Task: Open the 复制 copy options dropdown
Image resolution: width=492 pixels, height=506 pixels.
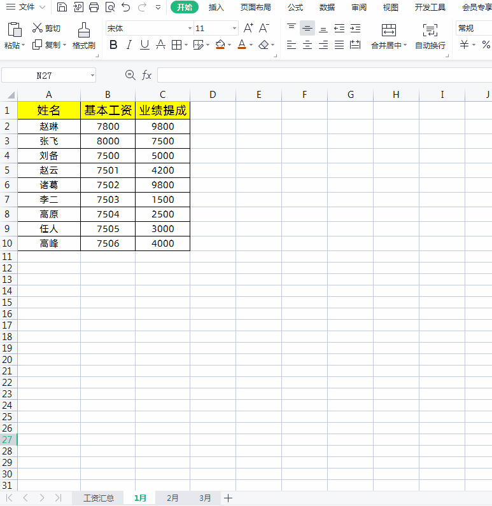Action: click(x=65, y=45)
